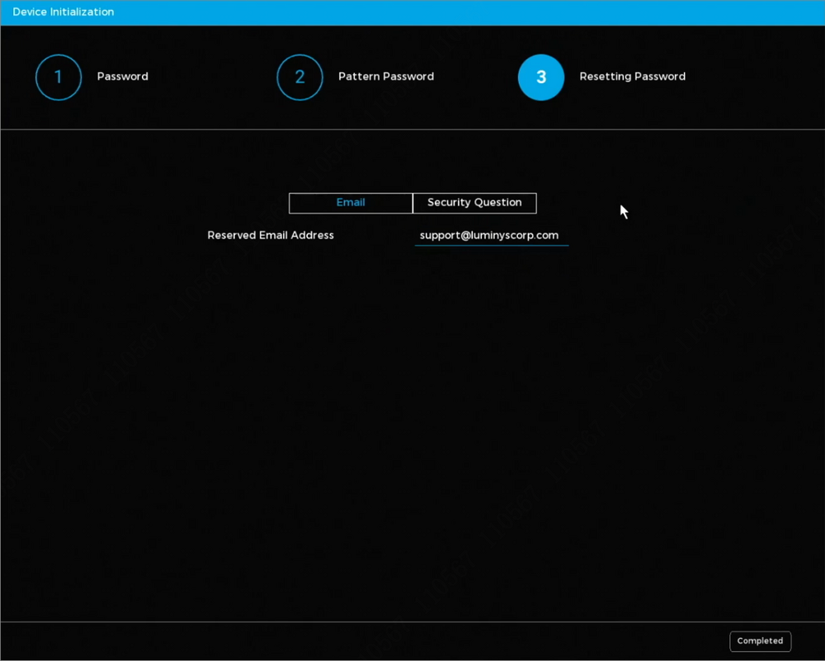
Task: Click the Device Initialization title text
Action: coord(64,12)
